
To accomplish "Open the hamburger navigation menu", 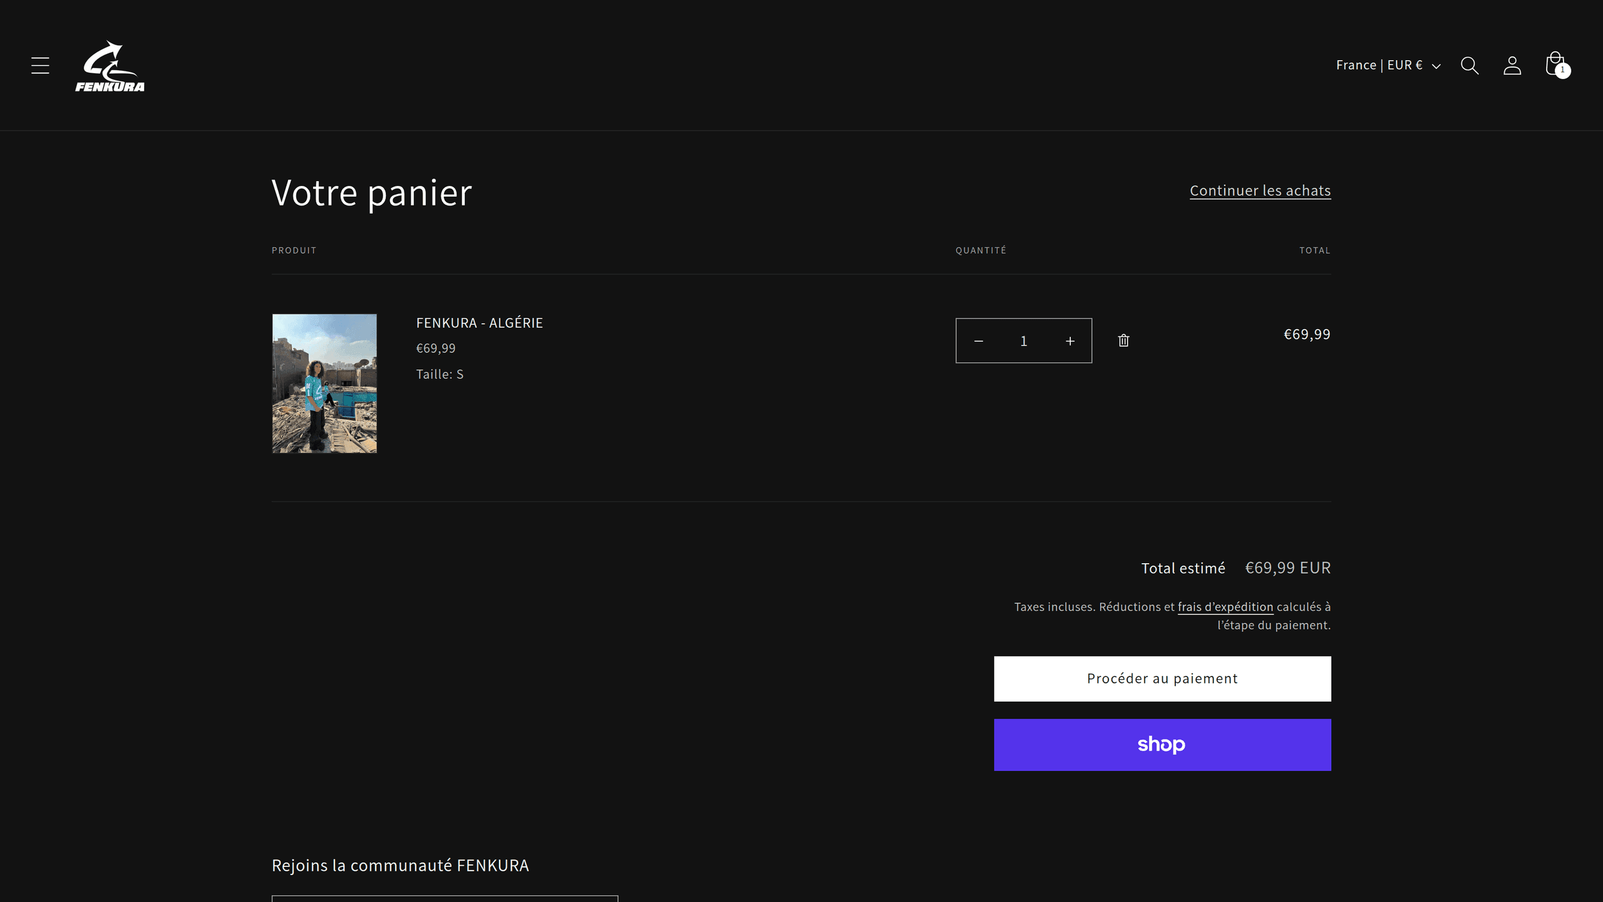I will [40, 65].
